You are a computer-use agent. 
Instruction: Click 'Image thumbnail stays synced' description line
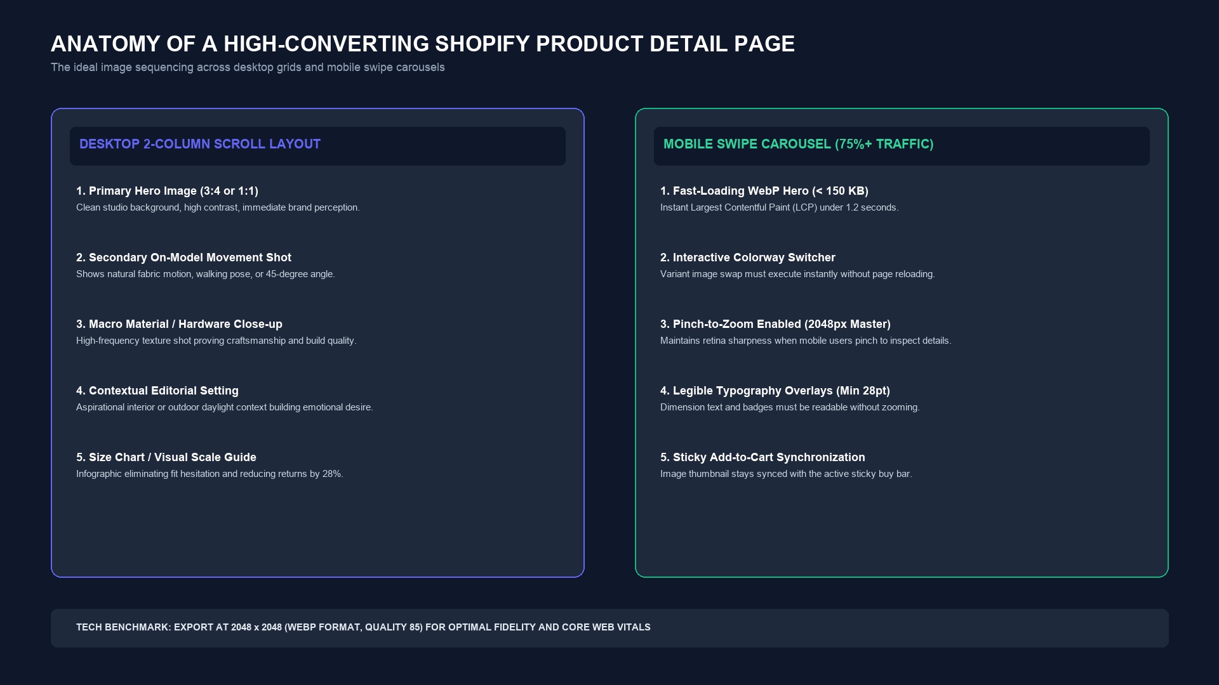coord(786,474)
